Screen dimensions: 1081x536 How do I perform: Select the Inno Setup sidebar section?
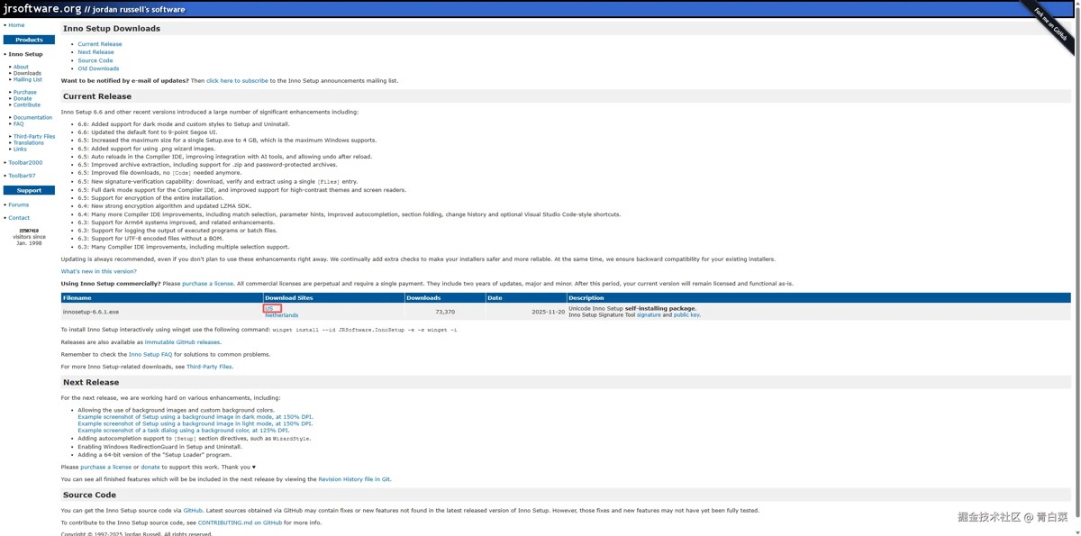26,54
